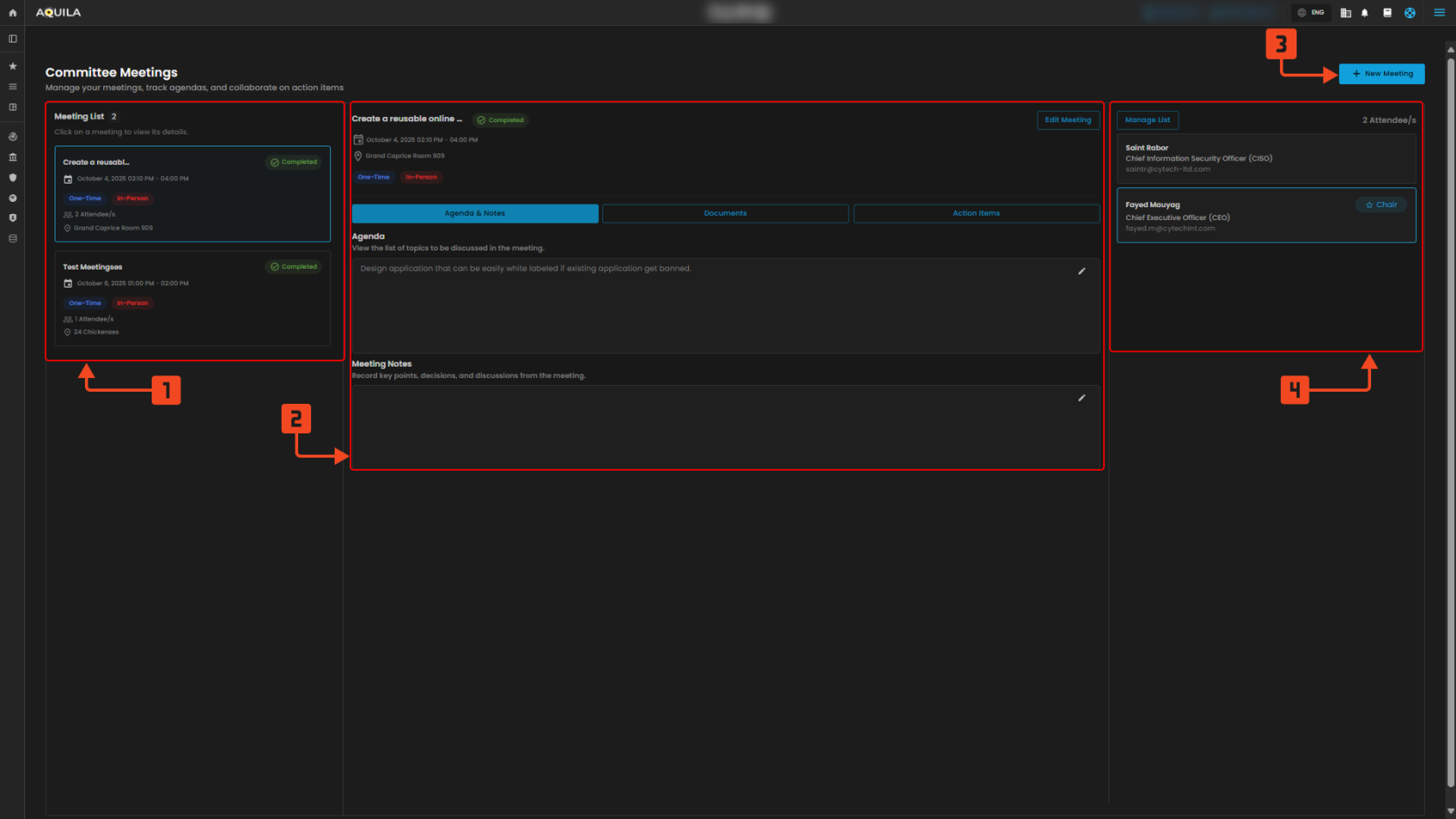Edit Meeting Notes using its pencil icon
Viewport: 1456px width, 819px height.
[x=1081, y=398]
